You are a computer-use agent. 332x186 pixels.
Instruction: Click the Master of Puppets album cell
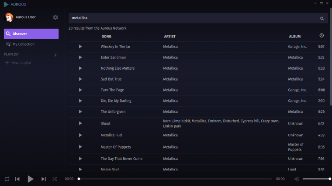[x=296, y=147]
